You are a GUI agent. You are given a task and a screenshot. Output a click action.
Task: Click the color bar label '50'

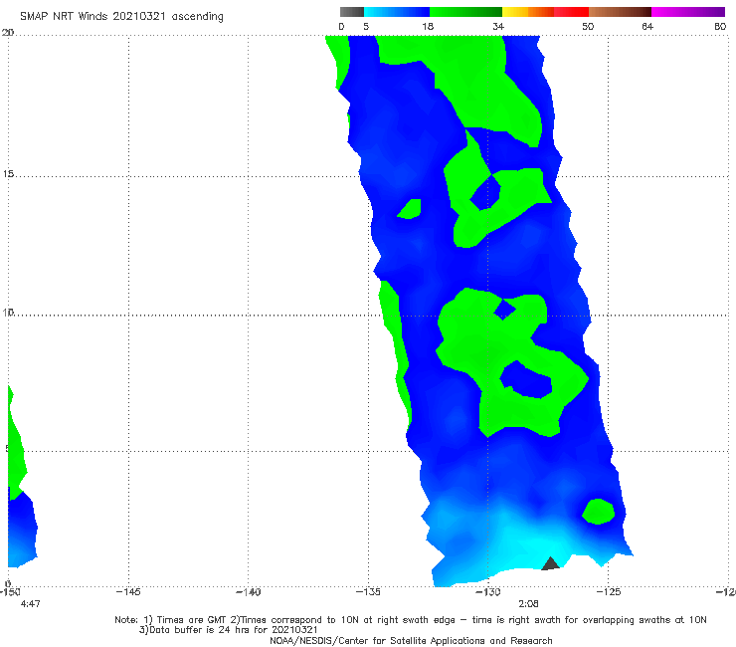point(588,27)
